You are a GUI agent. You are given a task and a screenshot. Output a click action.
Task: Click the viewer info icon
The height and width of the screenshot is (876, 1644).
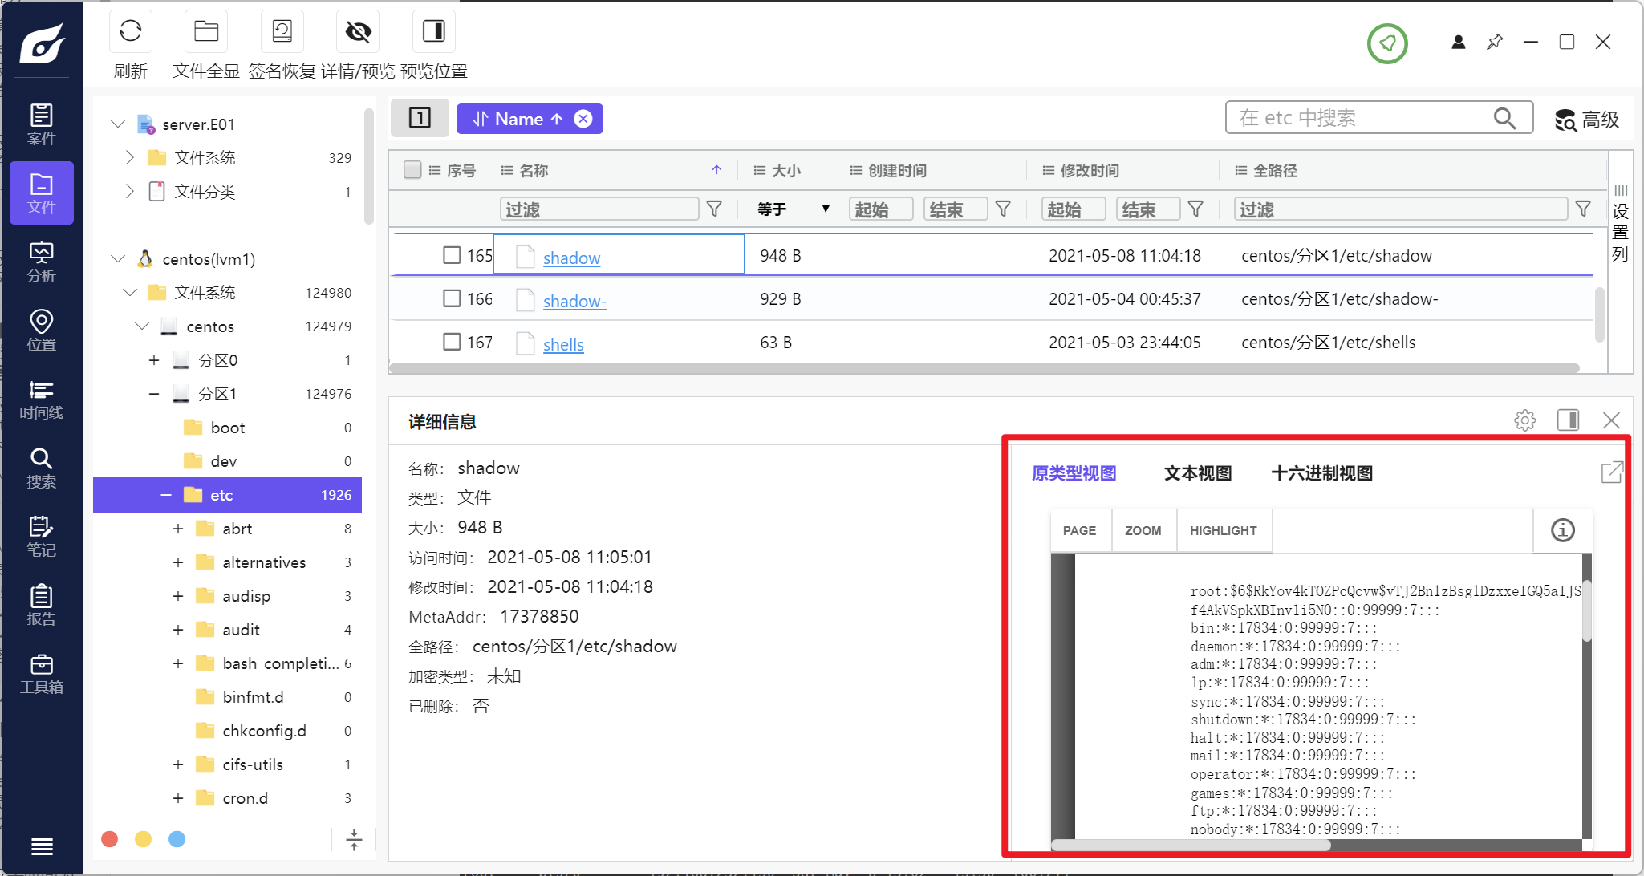(1562, 530)
